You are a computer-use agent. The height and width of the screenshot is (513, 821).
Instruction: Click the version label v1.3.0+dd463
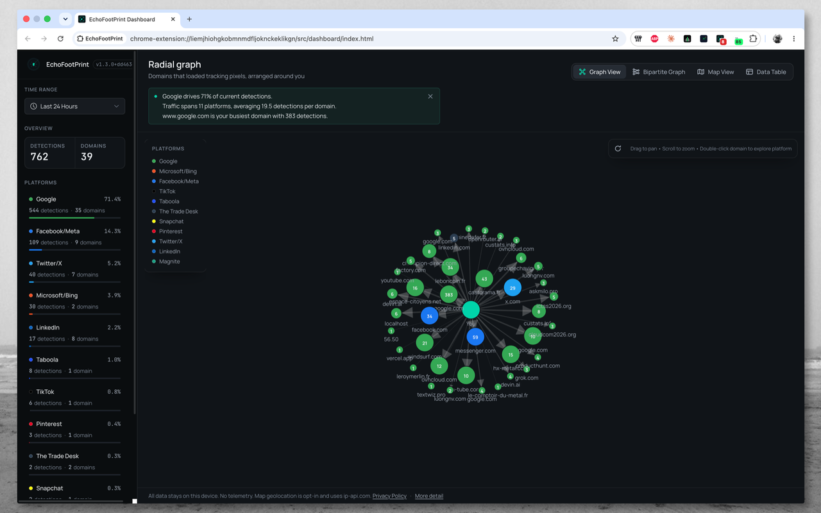(114, 64)
